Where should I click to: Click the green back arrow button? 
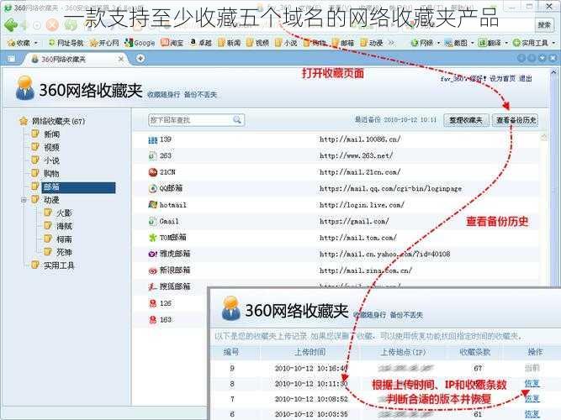[x=11, y=25]
